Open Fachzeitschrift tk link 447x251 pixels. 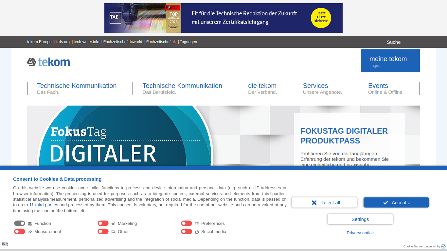[x=161, y=42]
